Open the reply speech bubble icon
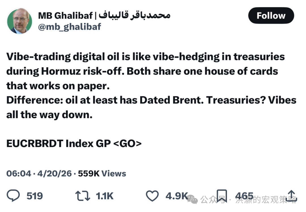The height and width of the screenshot is (212, 306). point(13,195)
